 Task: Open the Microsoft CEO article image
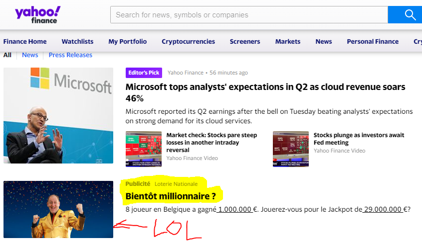tap(58, 115)
